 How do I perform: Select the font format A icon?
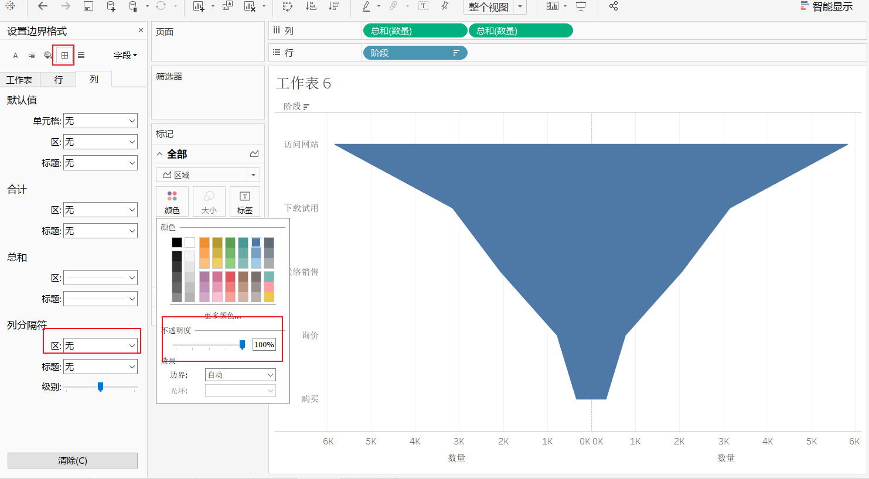[15, 55]
